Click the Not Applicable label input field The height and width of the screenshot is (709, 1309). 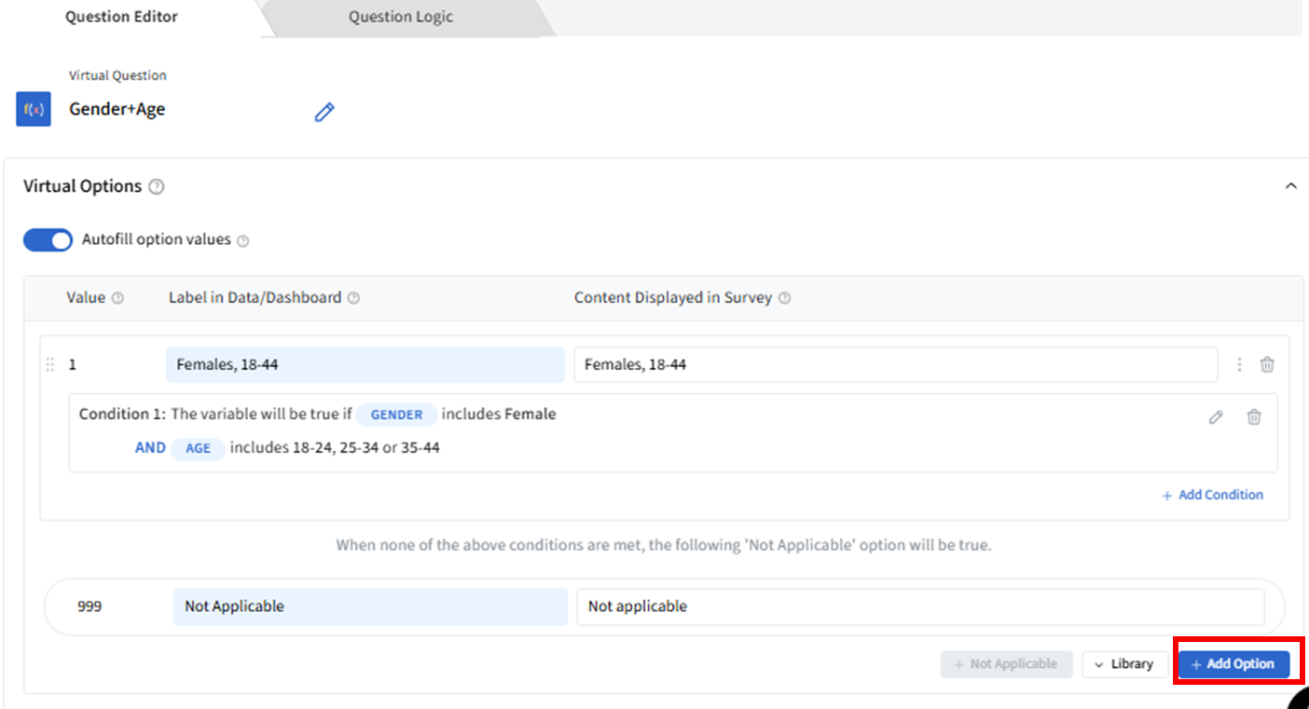pos(369,607)
